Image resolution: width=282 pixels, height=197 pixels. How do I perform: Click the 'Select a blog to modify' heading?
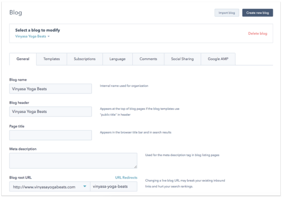tap(38, 30)
